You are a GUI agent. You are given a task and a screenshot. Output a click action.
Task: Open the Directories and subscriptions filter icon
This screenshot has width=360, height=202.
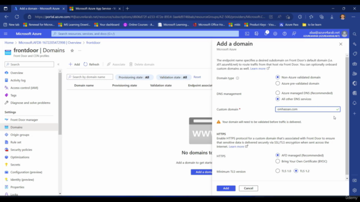[256, 34]
